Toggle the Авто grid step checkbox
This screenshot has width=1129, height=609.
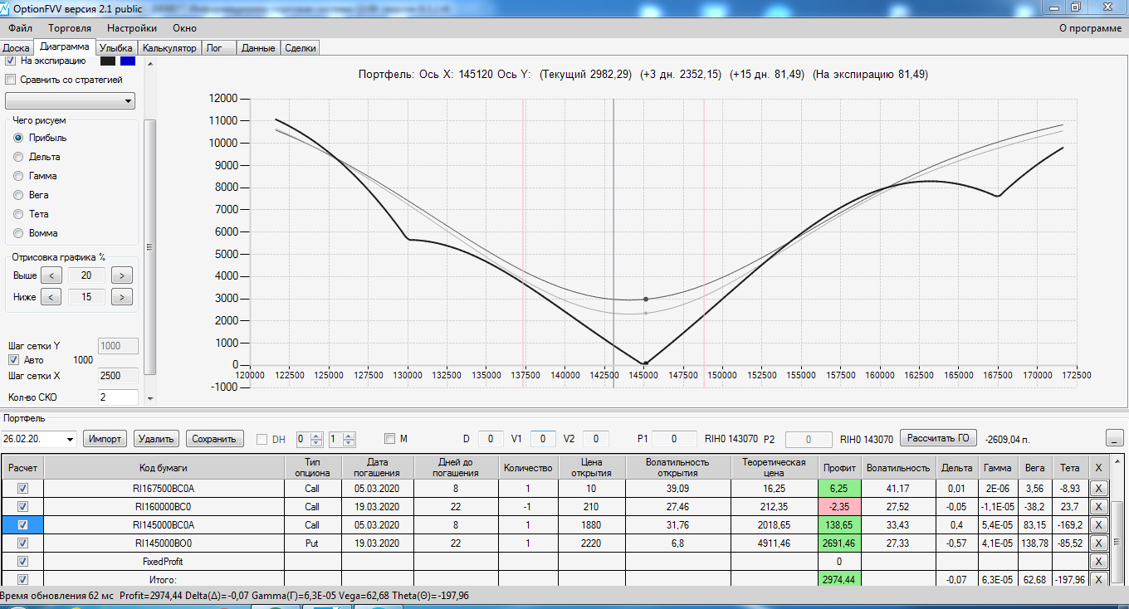(x=13, y=360)
